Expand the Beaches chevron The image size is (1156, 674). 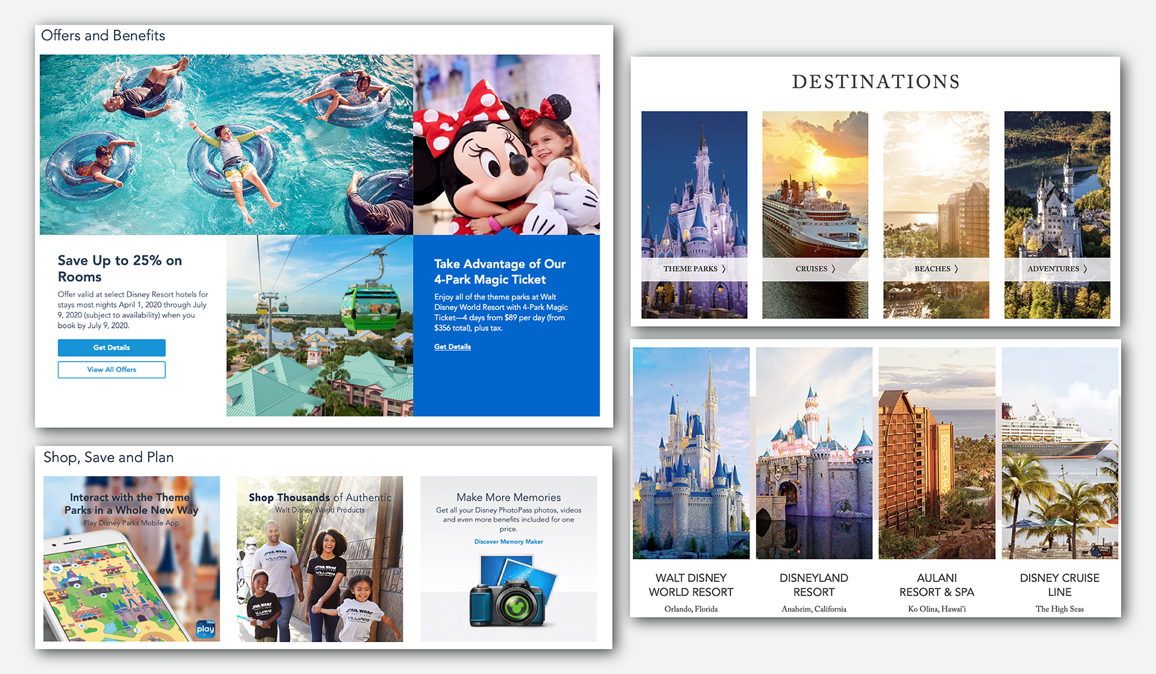[x=956, y=269]
